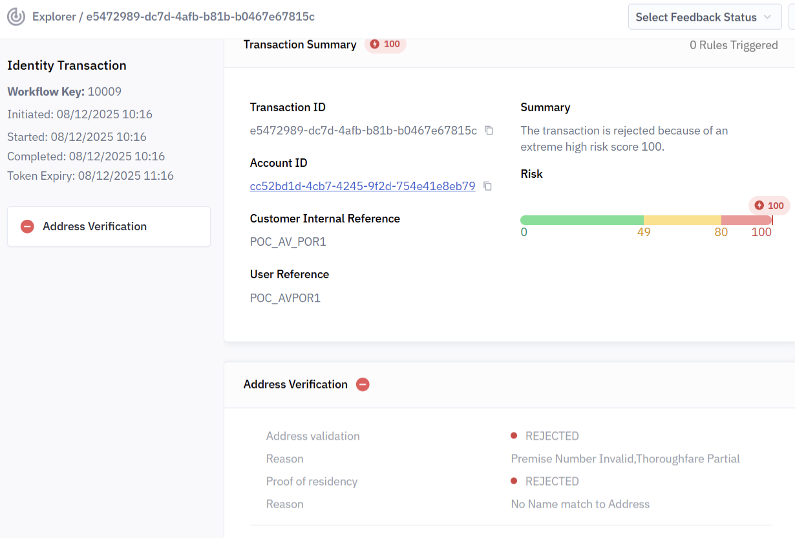This screenshot has height=538, width=795.
Task: Click red rejected icon in sidebar Address Verification
Action: (x=27, y=226)
